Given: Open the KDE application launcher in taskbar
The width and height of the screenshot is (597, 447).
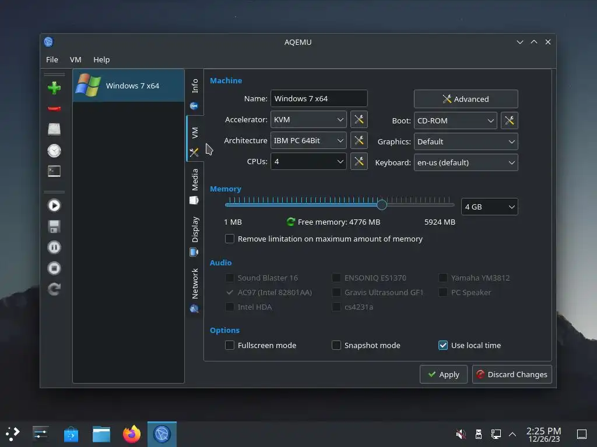Looking at the screenshot, I should click(13, 434).
